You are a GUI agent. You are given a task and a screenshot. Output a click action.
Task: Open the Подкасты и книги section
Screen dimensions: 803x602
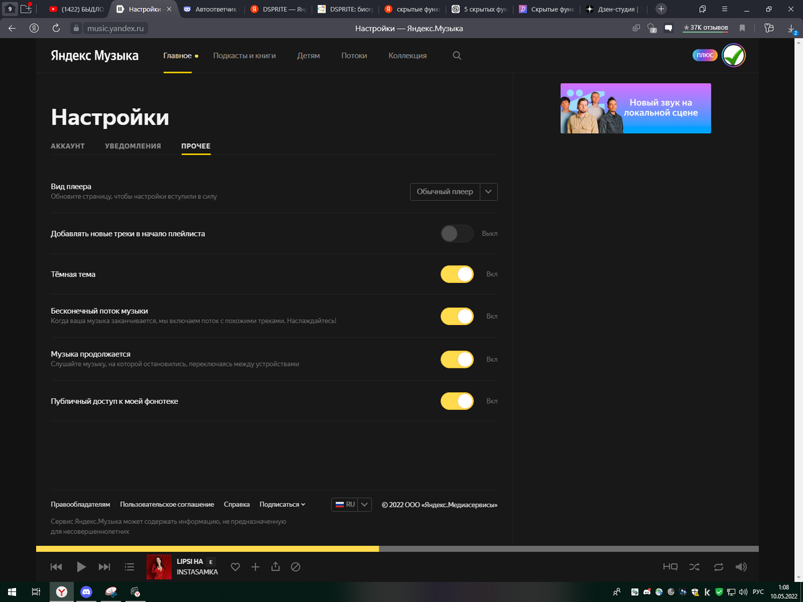point(245,56)
